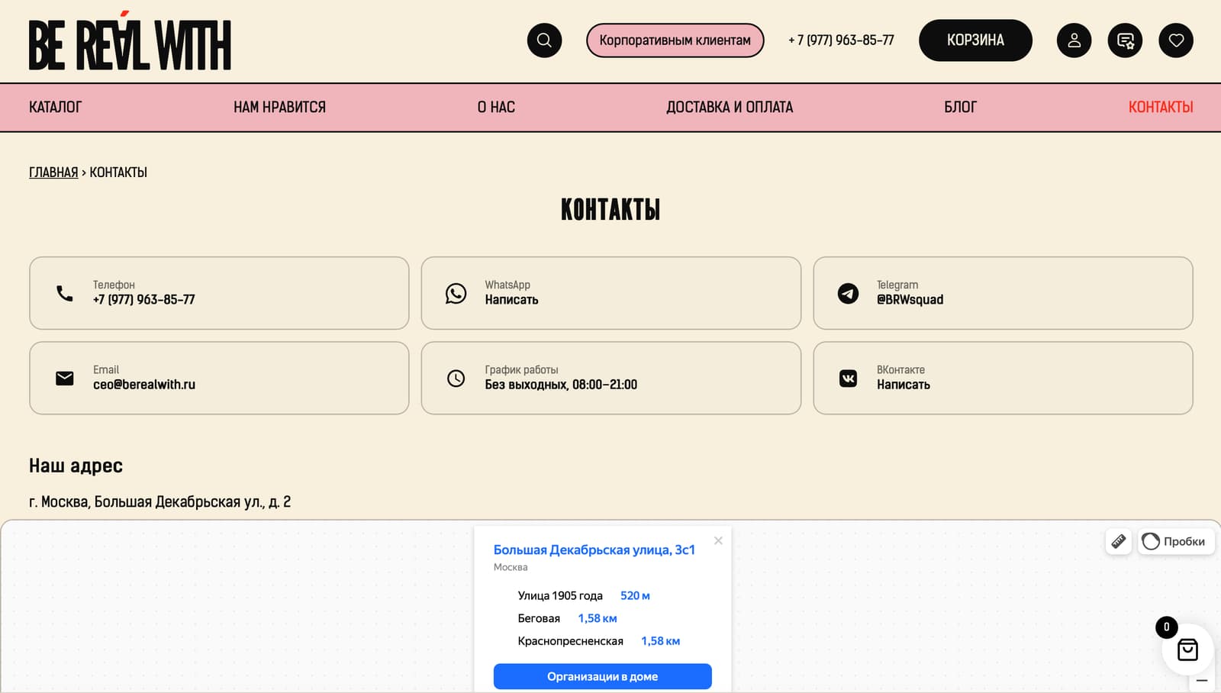Viewport: 1221px width, 693px height.
Task: Select the Краснопресненская metro station name
Action: tap(571, 641)
